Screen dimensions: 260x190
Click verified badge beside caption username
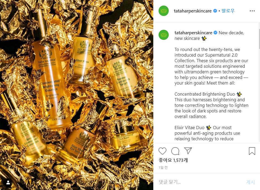tap(215, 33)
